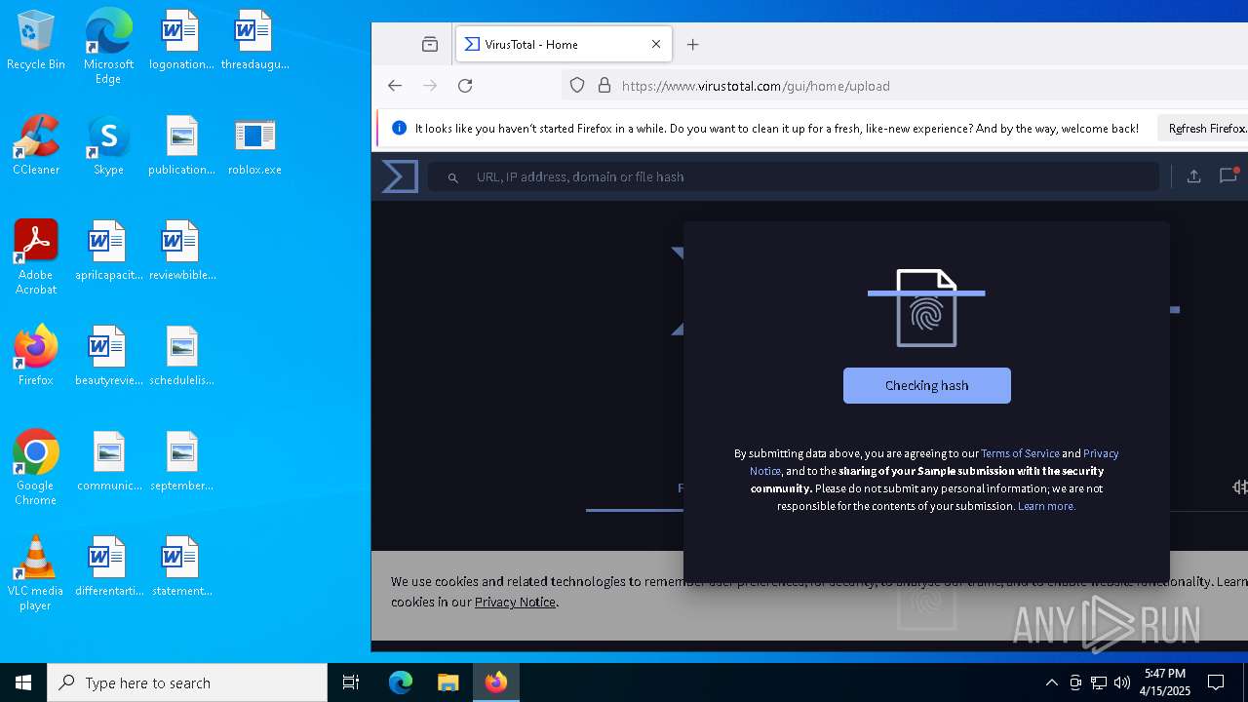The width and height of the screenshot is (1248, 702).
Task: Open Firefox desktop shortcut
Action: point(36,356)
